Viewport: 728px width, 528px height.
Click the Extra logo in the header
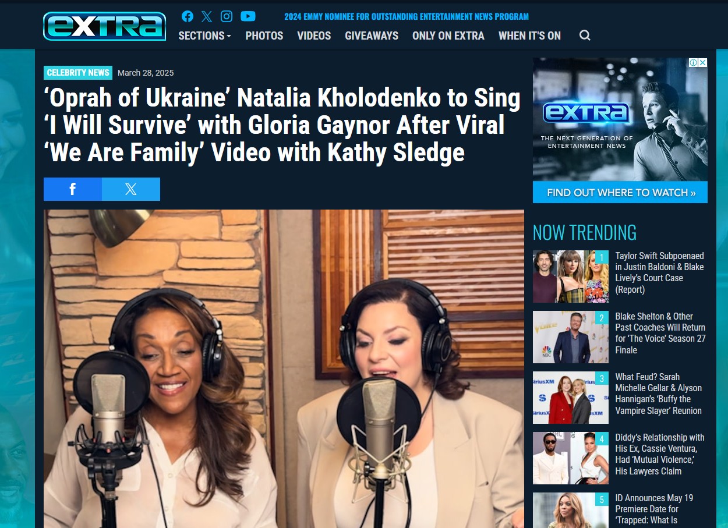105,26
